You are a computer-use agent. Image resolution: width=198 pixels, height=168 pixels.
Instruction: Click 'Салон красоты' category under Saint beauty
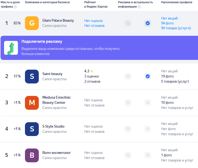(x=55, y=79)
